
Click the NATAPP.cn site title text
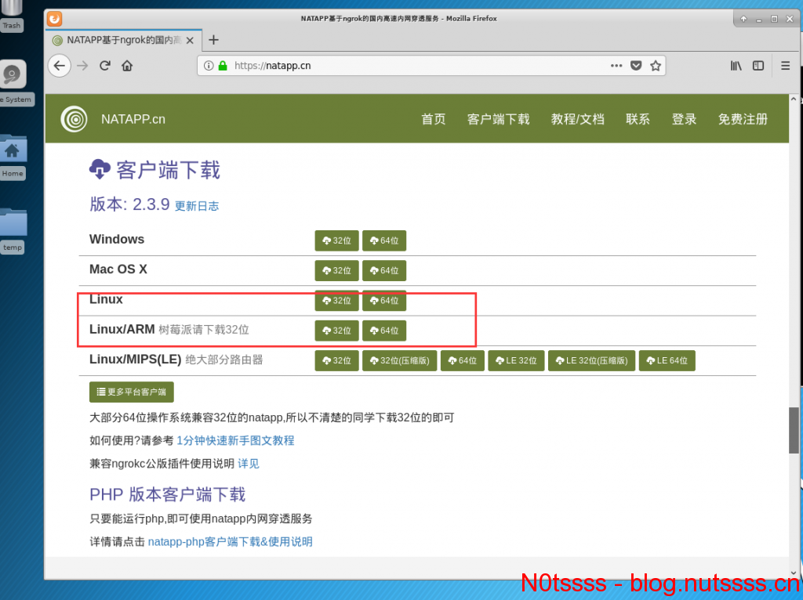pyautogui.click(x=133, y=119)
